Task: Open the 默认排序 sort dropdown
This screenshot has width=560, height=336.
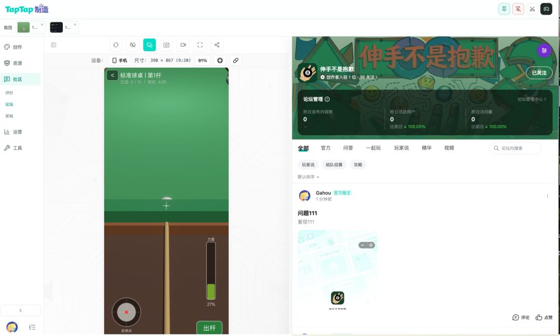Action: pos(308,177)
